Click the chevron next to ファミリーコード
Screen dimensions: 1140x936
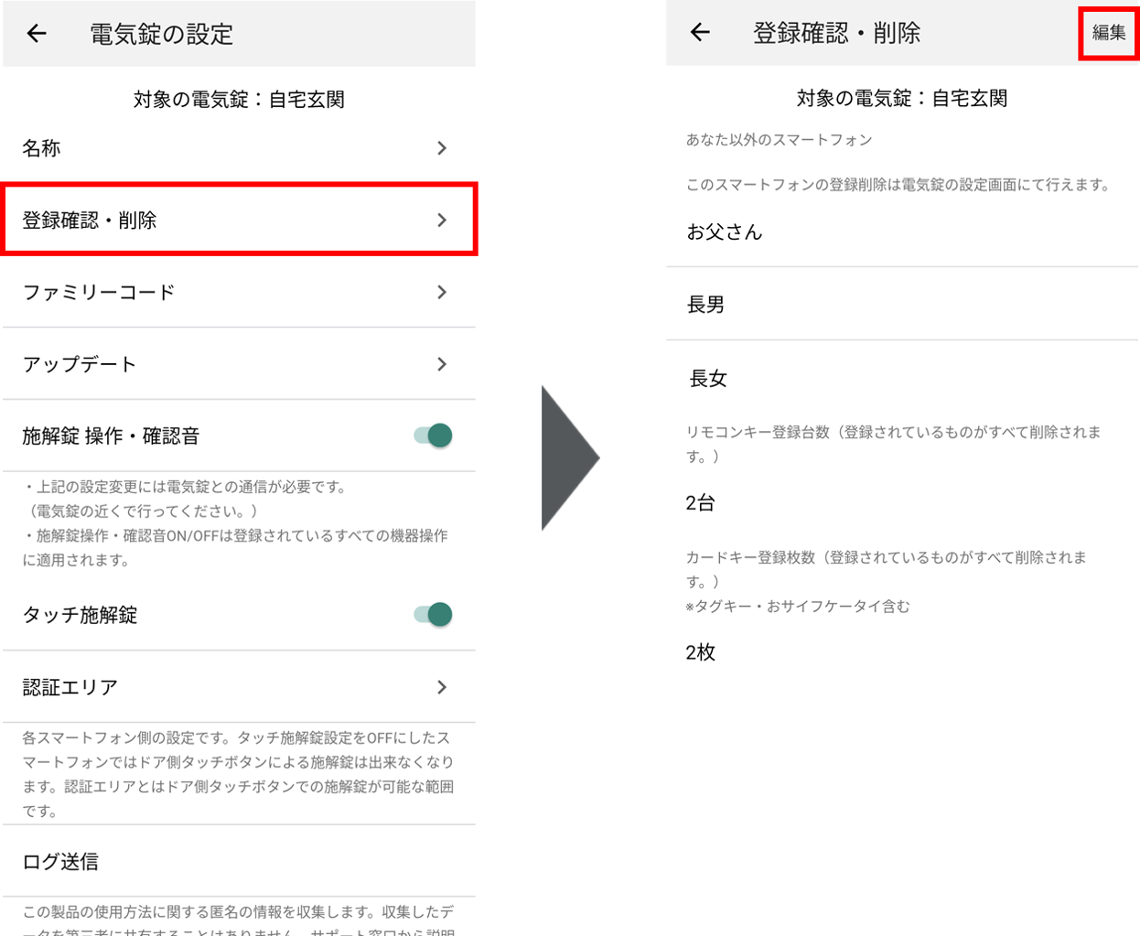(442, 293)
